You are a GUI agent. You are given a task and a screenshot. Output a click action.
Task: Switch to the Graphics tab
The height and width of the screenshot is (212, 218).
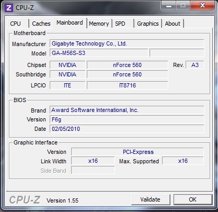pos(148,24)
